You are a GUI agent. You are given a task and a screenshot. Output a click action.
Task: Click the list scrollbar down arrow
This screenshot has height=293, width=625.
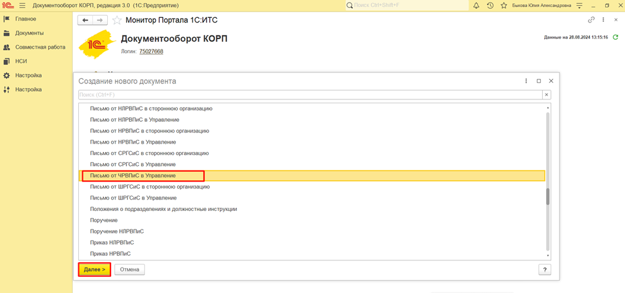pos(547,256)
